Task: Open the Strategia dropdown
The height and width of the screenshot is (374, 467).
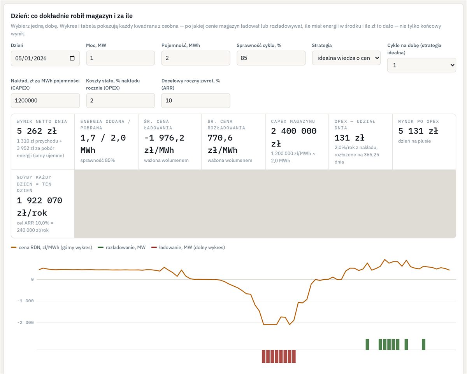Action: click(x=346, y=58)
